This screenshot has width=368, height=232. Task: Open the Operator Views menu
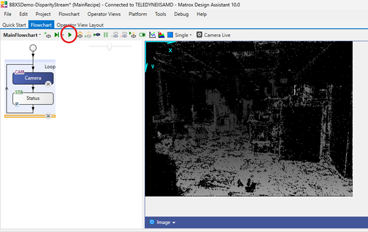[x=104, y=14]
